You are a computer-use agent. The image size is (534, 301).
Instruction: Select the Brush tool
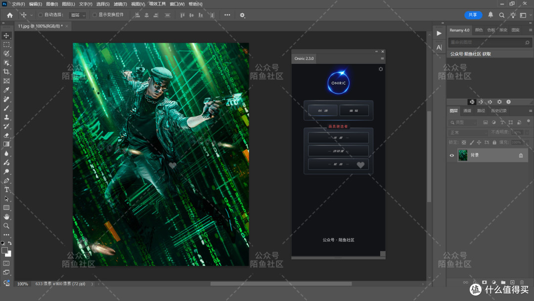[6, 108]
